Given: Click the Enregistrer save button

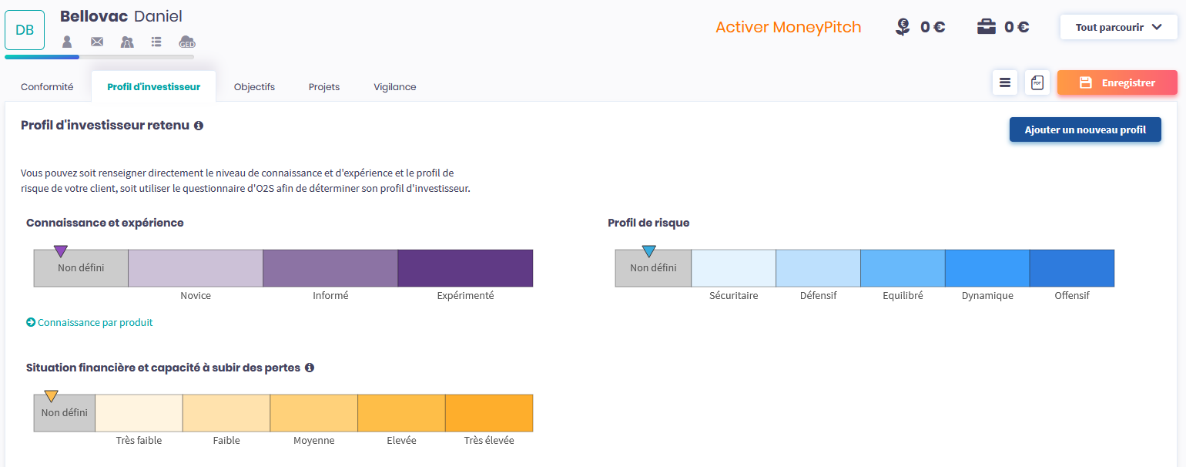Looking at the screenshot, I should click(x=1117, y=82).
